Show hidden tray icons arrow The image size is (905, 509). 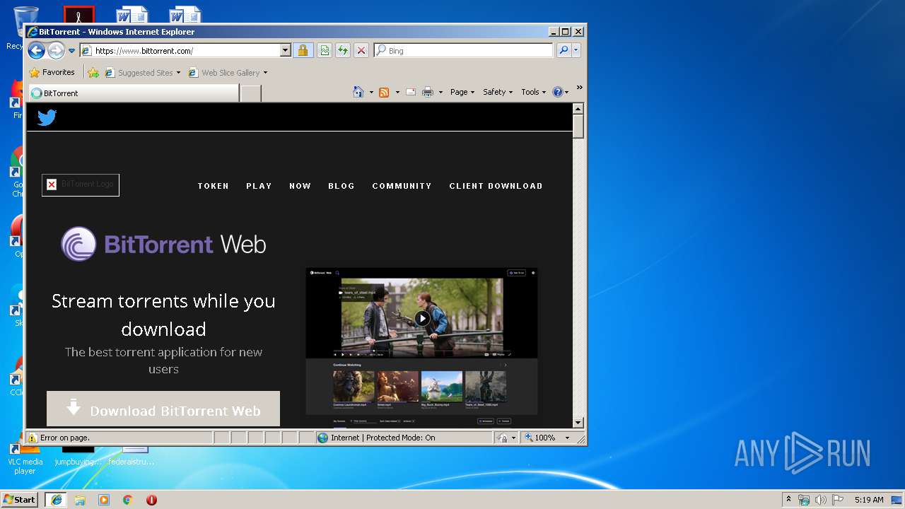[788, 499]
